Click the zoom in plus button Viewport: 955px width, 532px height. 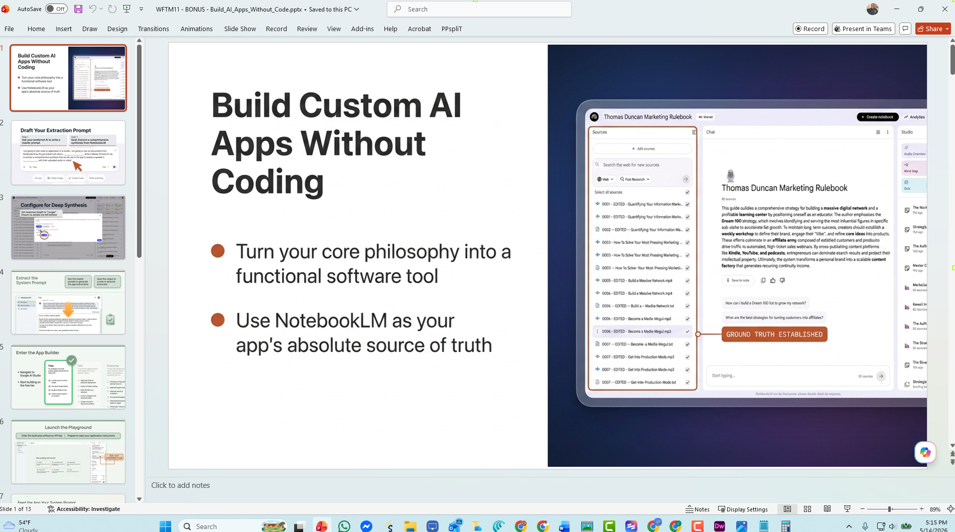[921, 509]
